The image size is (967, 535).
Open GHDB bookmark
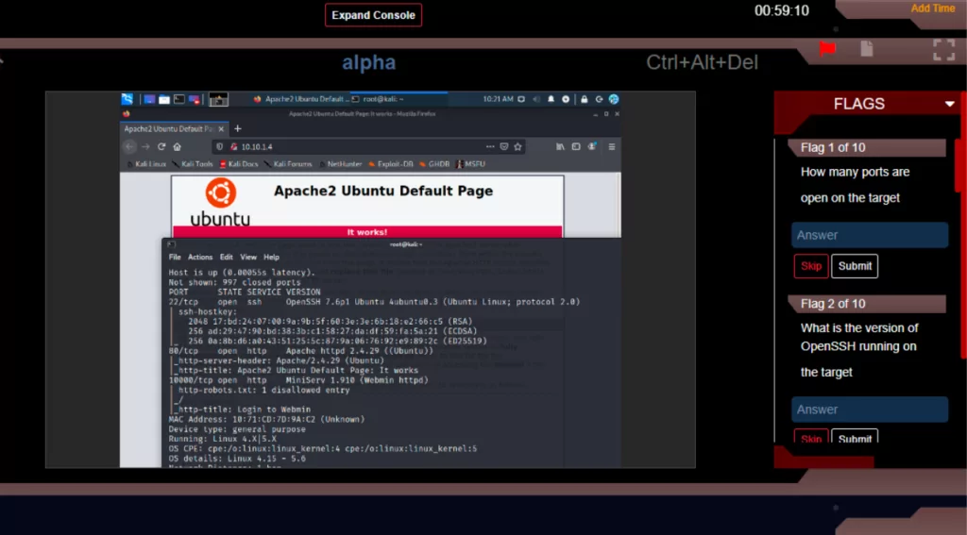pos(434,164)
